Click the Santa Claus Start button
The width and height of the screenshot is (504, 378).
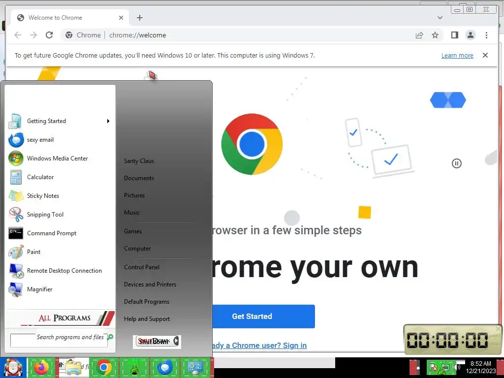pyautogui.click(x=13, y=368)
